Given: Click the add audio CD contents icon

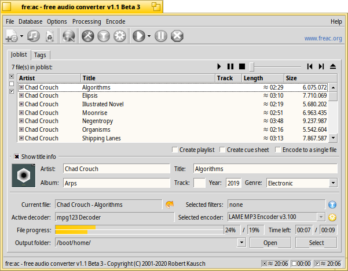Looking at the screenshot, I should 34,36.
